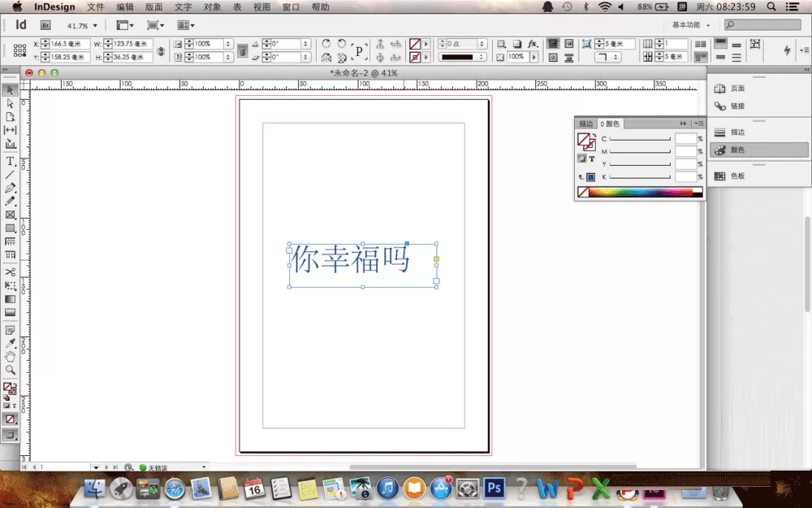The image size is (812, 508).
Task: Click the Quick Apply lightning icon
Action: click(787, 50)
